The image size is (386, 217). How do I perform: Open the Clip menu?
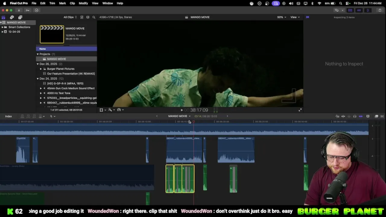click(x=72, y=3)
